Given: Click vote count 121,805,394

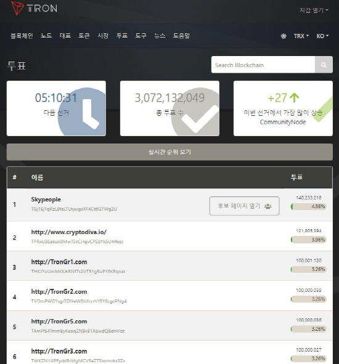Looking at the screenshot, I should coord(309,231).
